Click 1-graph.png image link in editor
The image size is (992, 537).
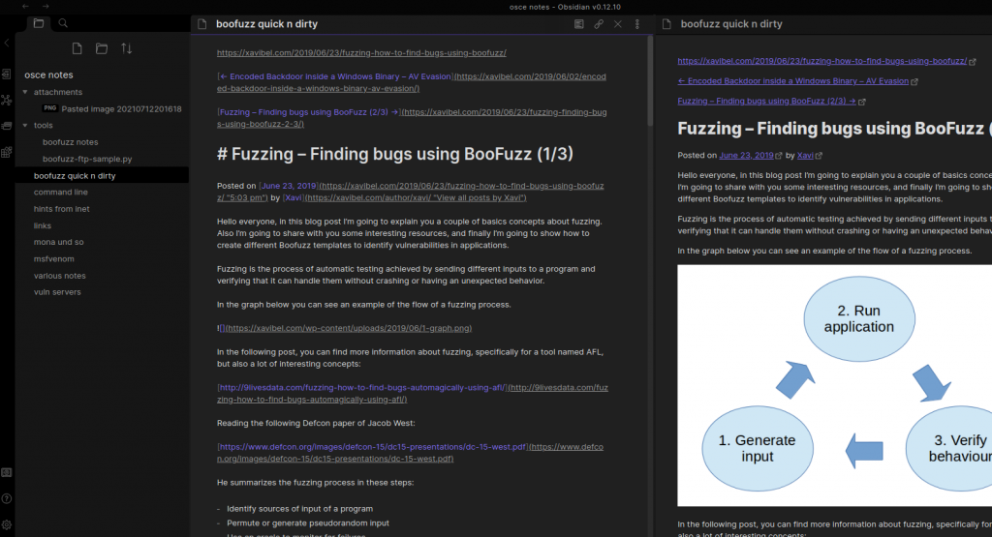point(348,328)
